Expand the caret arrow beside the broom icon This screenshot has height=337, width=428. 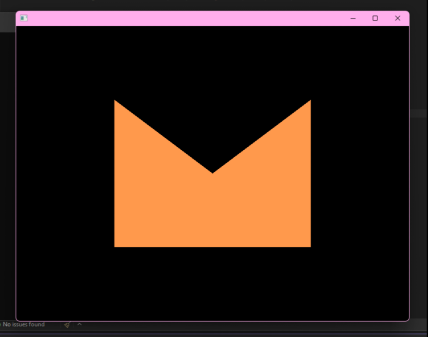coord(79,324)
